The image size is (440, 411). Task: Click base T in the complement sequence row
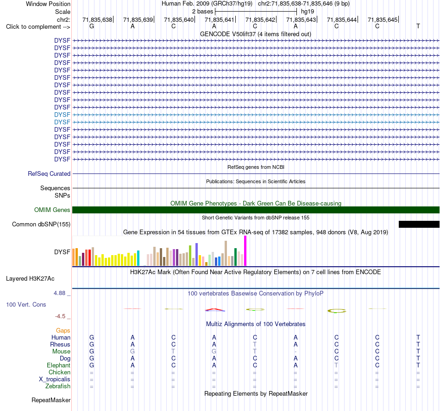(418, 26)
